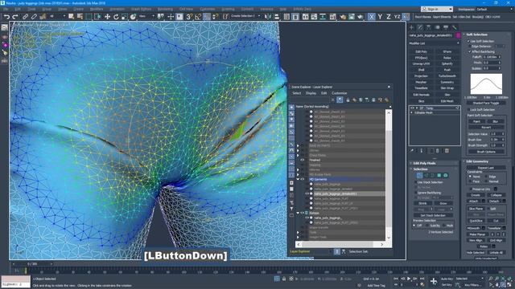The image size is (515, 289).
Task: Click Remove Modifier trash icon
Action: tap(437, 151)
